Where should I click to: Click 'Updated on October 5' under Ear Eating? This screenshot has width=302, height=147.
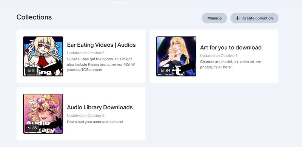pos(86,53)
